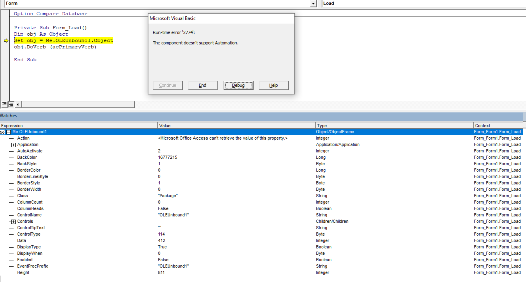Click the left scroll arrow of the code window
The height and width of the screenshot is (282, 526).
(x=18, y=104)
